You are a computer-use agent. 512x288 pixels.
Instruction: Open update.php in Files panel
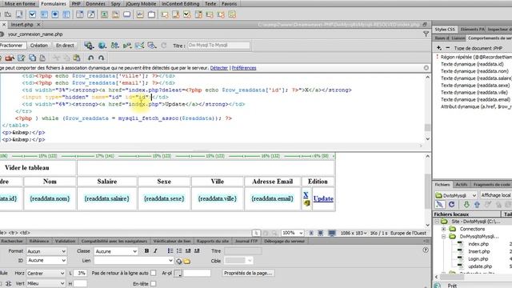pos(480,266)
